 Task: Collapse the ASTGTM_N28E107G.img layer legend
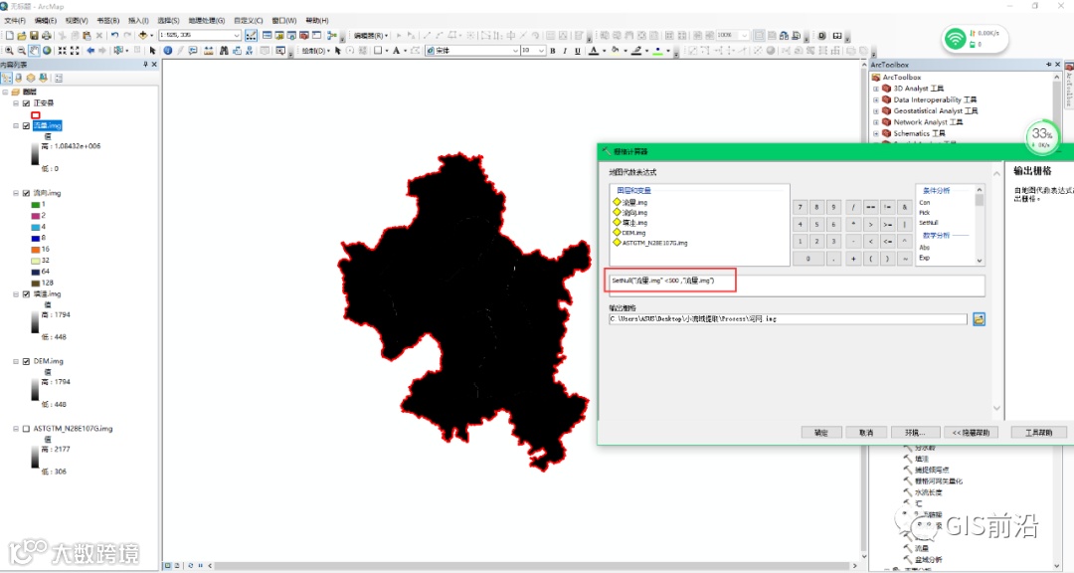coord(16,429)
